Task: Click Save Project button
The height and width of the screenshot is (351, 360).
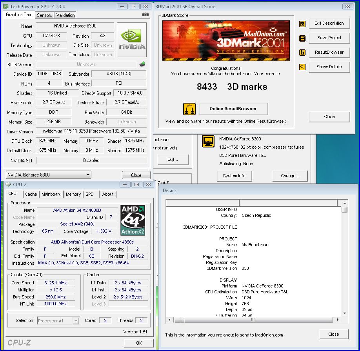Action: tap(329, 38)
